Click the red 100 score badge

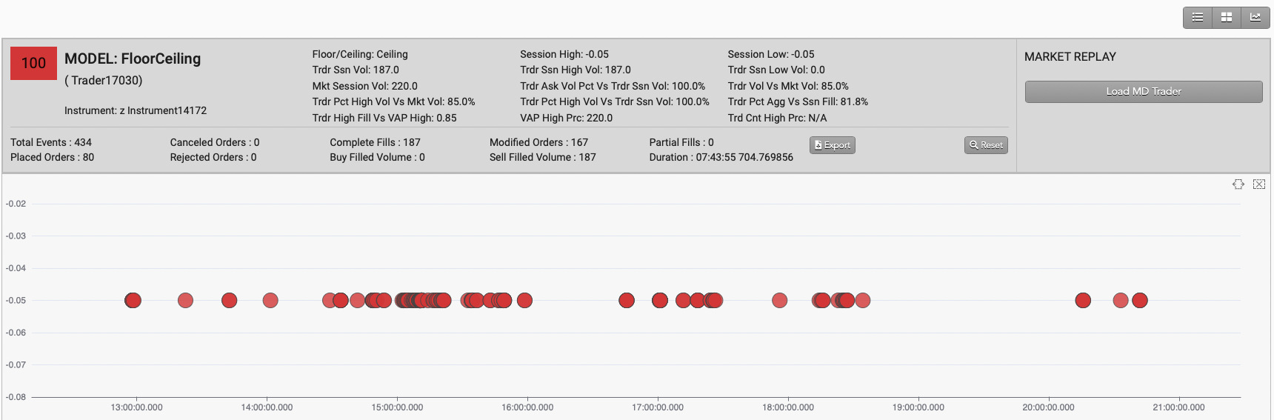point(33,63)
